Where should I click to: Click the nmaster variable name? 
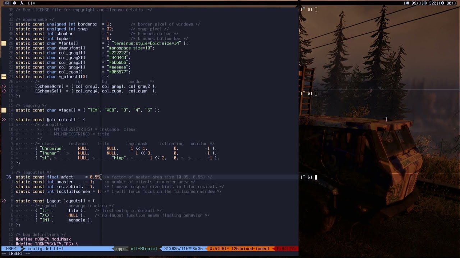coord(65,182)
